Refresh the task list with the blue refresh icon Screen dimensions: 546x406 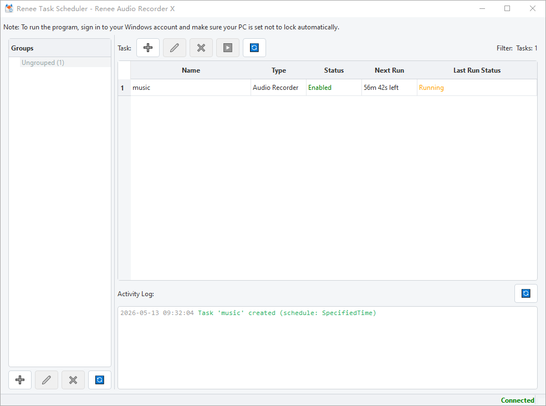coord(254,48)
